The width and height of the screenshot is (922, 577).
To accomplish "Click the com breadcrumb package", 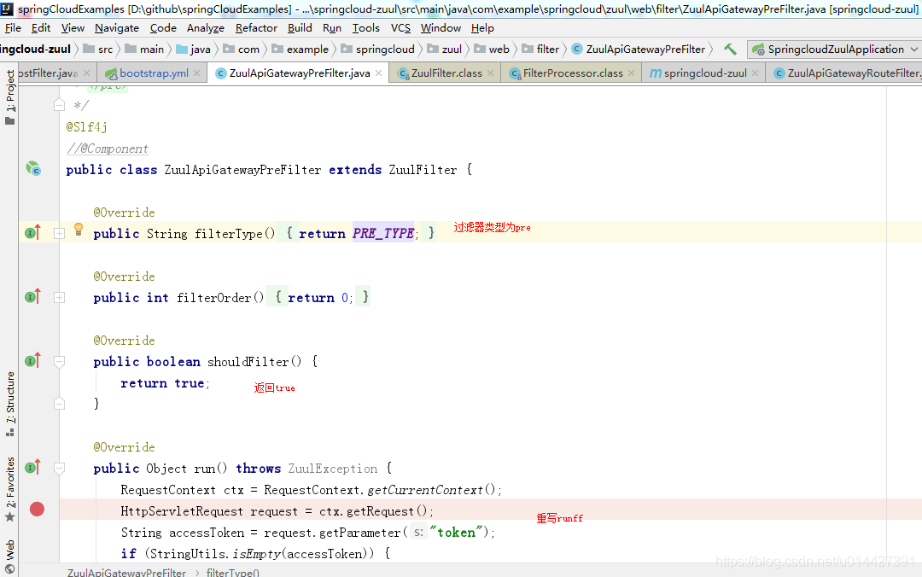I will [242, 50].
